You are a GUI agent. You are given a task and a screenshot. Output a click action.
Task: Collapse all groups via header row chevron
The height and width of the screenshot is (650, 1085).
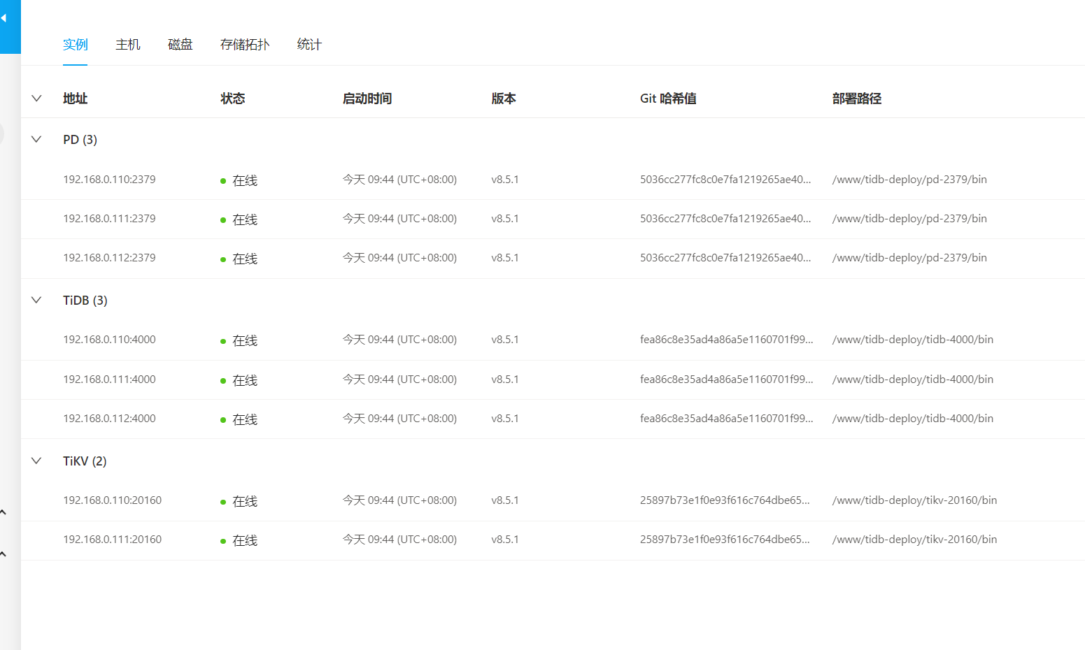point(36,99)
